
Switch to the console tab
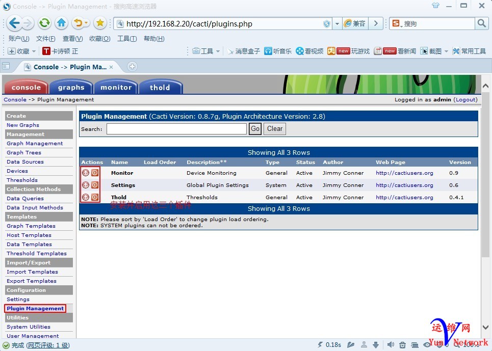click(26, 87)
